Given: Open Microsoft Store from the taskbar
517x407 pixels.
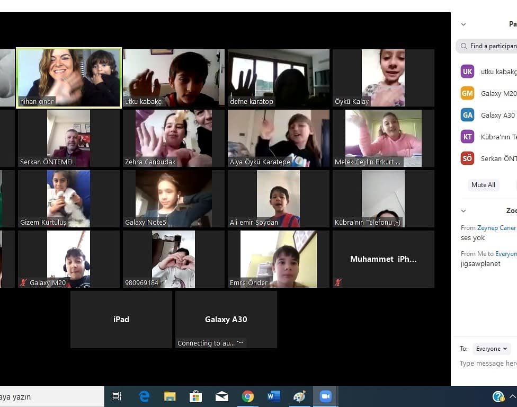Looking at the screenshot, I should coord(195,396).
